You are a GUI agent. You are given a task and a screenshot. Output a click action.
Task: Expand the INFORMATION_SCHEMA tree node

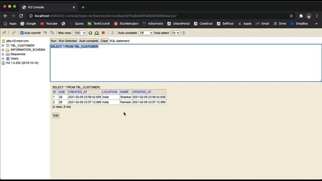pos(3,50)
